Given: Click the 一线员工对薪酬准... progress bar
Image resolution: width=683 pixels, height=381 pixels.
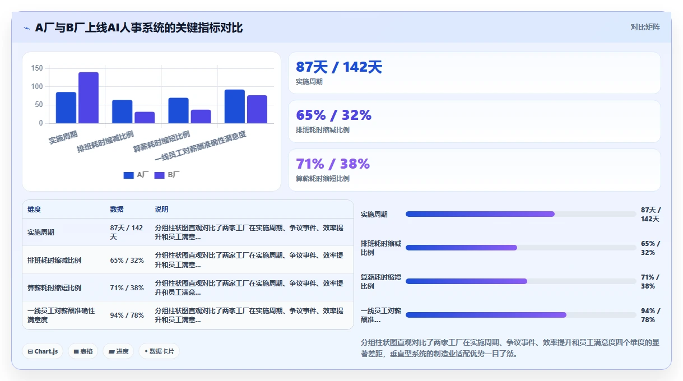Looking at the screenshot, I should (521, 315).
